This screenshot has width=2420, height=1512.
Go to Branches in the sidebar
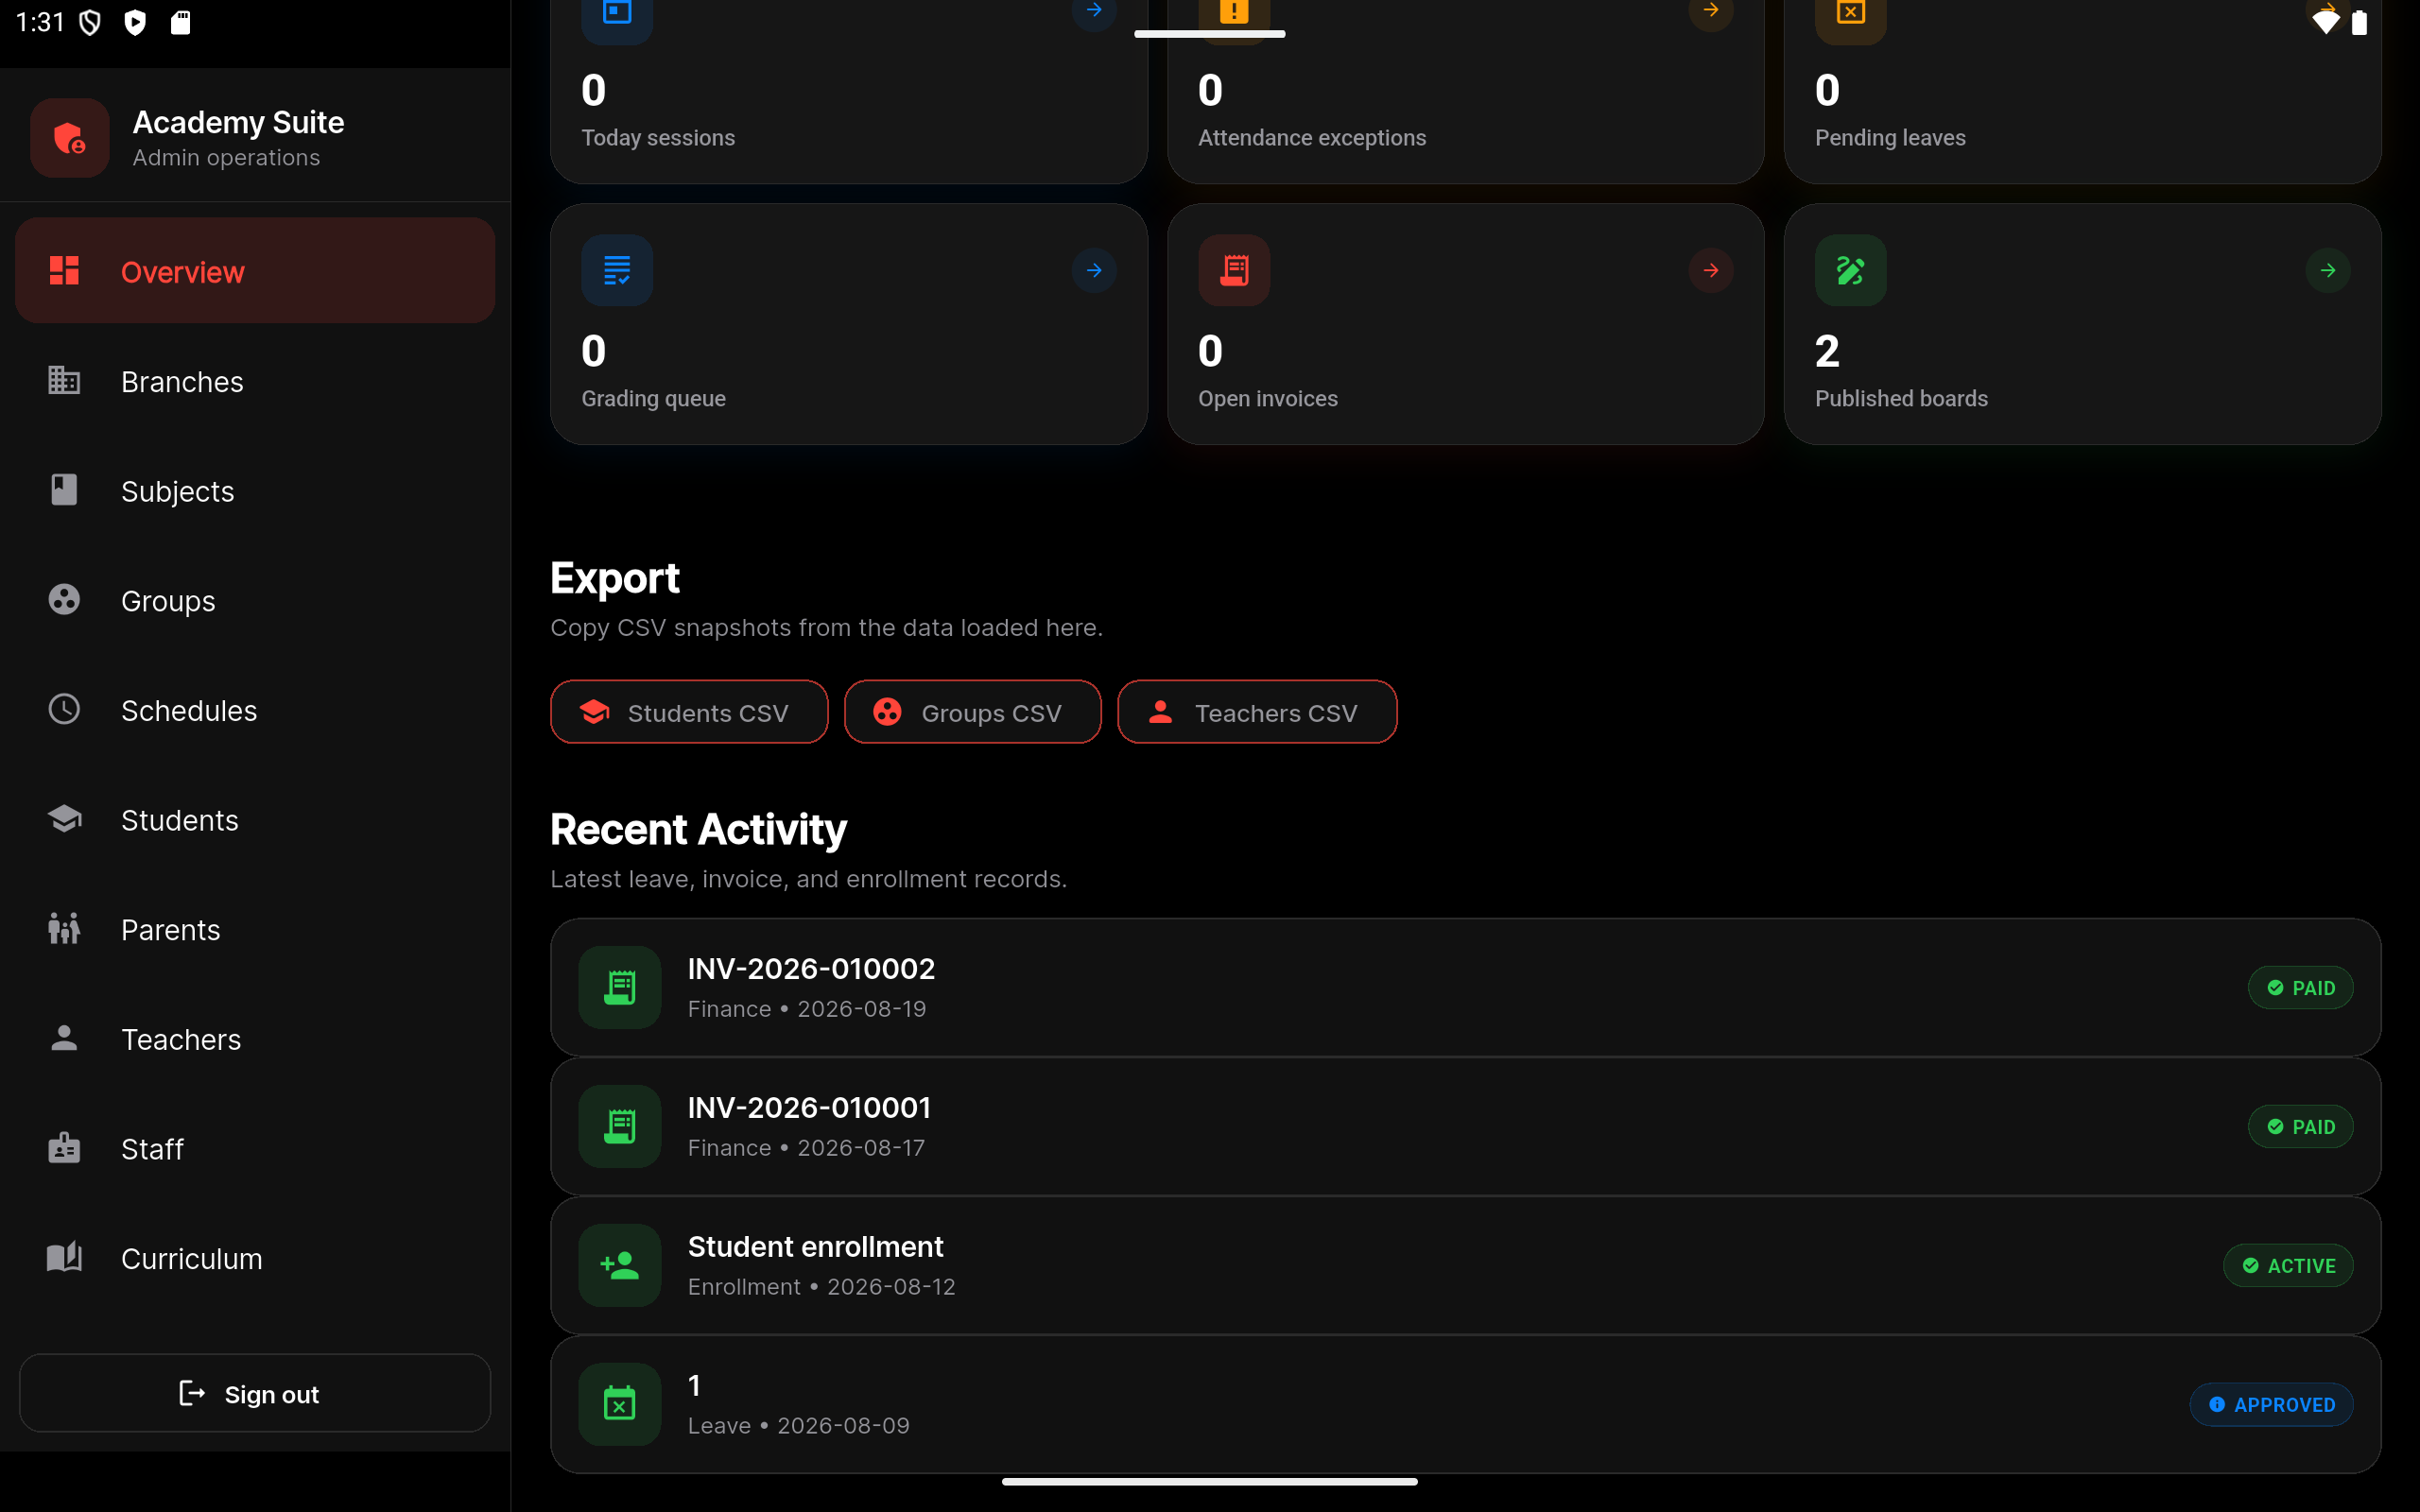point(255,381)
